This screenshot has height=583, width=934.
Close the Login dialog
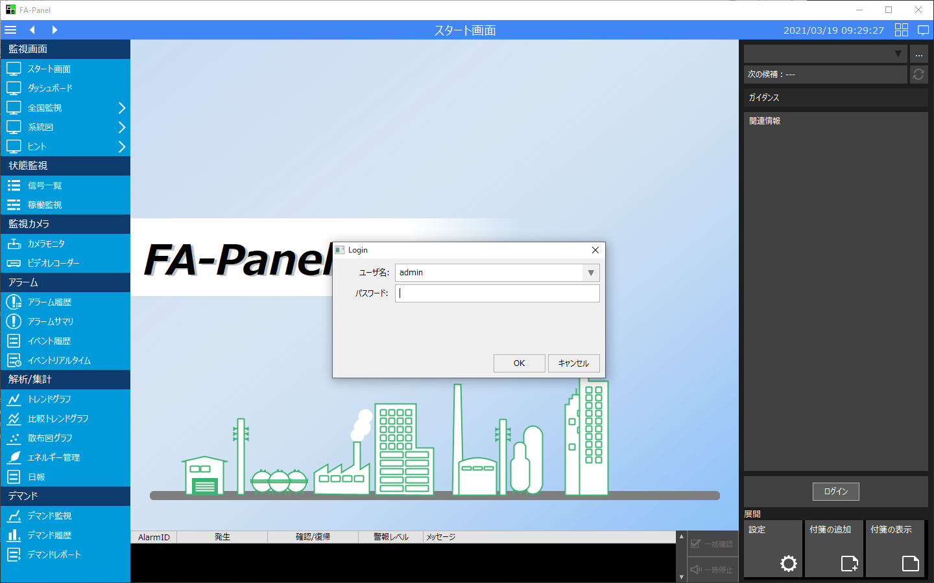[595, 250]
